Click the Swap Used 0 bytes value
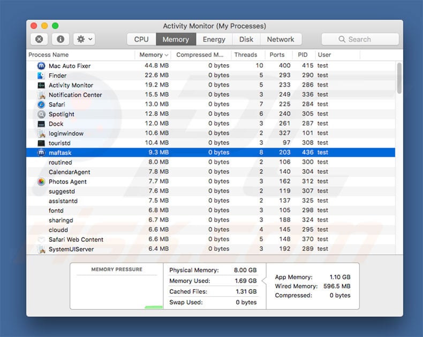Image resolution: width=423 pixels, height=337 pixels. point(246,302)
